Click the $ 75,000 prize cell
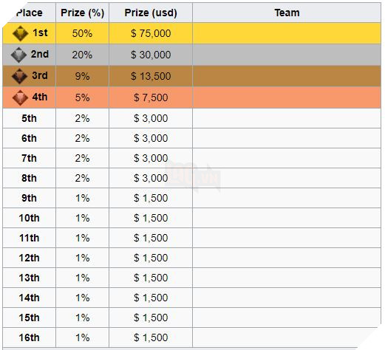385x350 pixels. coord(151,33)
